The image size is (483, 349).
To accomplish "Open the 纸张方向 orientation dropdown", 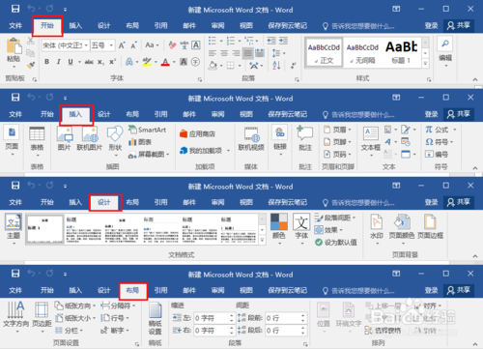I will (x=75, y=305).
